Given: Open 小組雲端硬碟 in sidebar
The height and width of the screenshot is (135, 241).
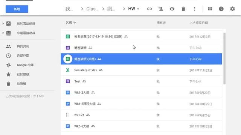Looking at the screenshot, I should pos(26,33).
